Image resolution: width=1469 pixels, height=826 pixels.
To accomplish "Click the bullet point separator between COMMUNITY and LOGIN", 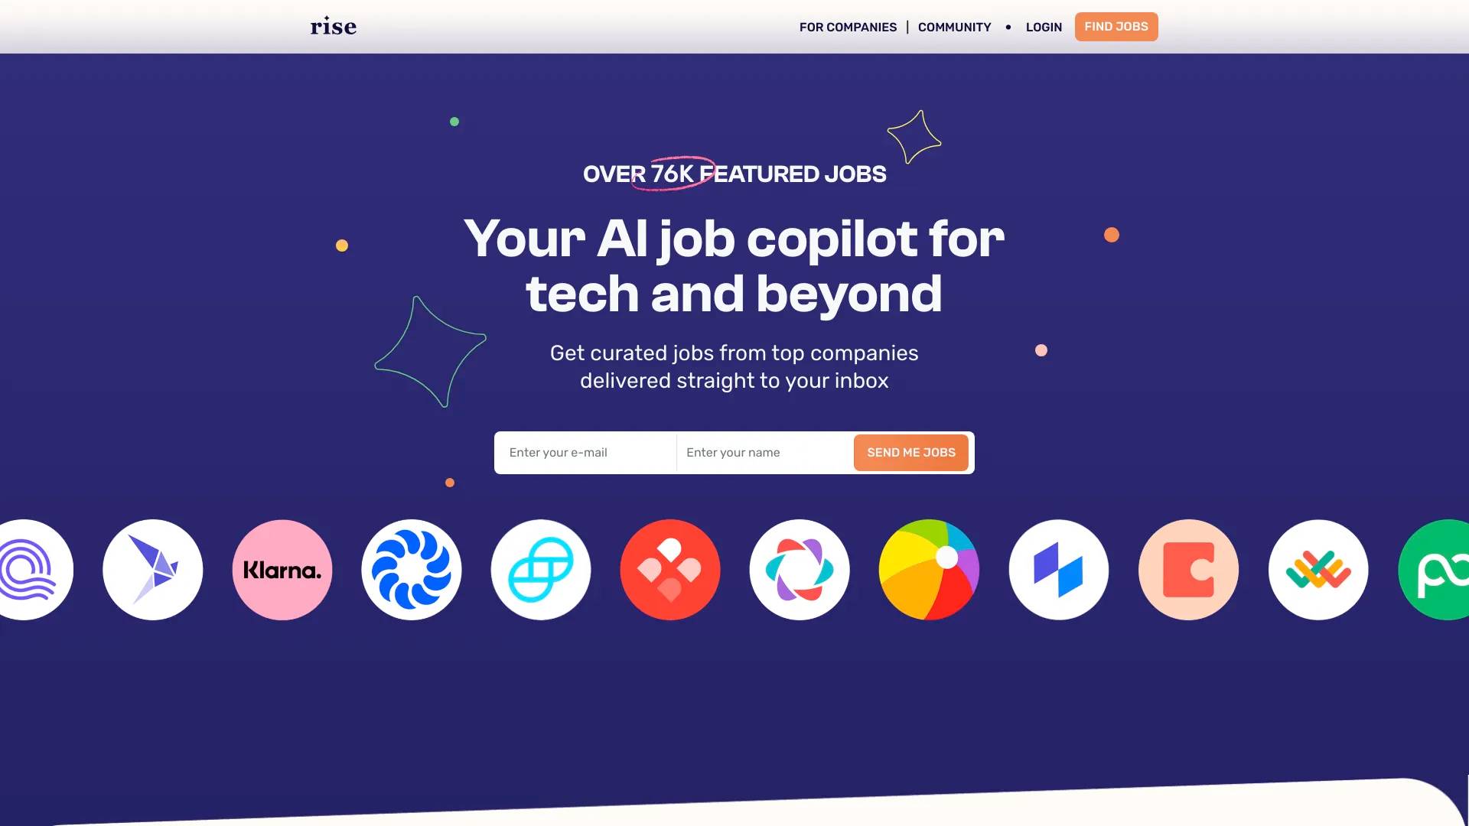I will coord(1009,28).
